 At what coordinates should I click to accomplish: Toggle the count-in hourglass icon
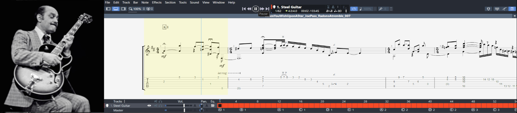(328, 7)
